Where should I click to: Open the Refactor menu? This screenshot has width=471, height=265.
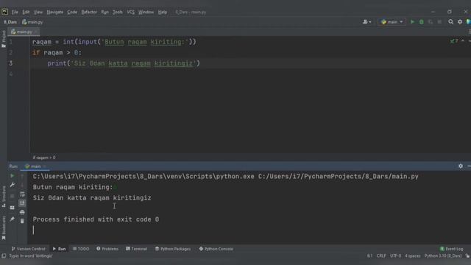tap(89, 12)
